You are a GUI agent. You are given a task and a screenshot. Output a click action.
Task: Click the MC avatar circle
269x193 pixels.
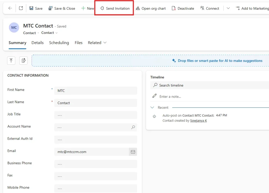coord(14,28)
